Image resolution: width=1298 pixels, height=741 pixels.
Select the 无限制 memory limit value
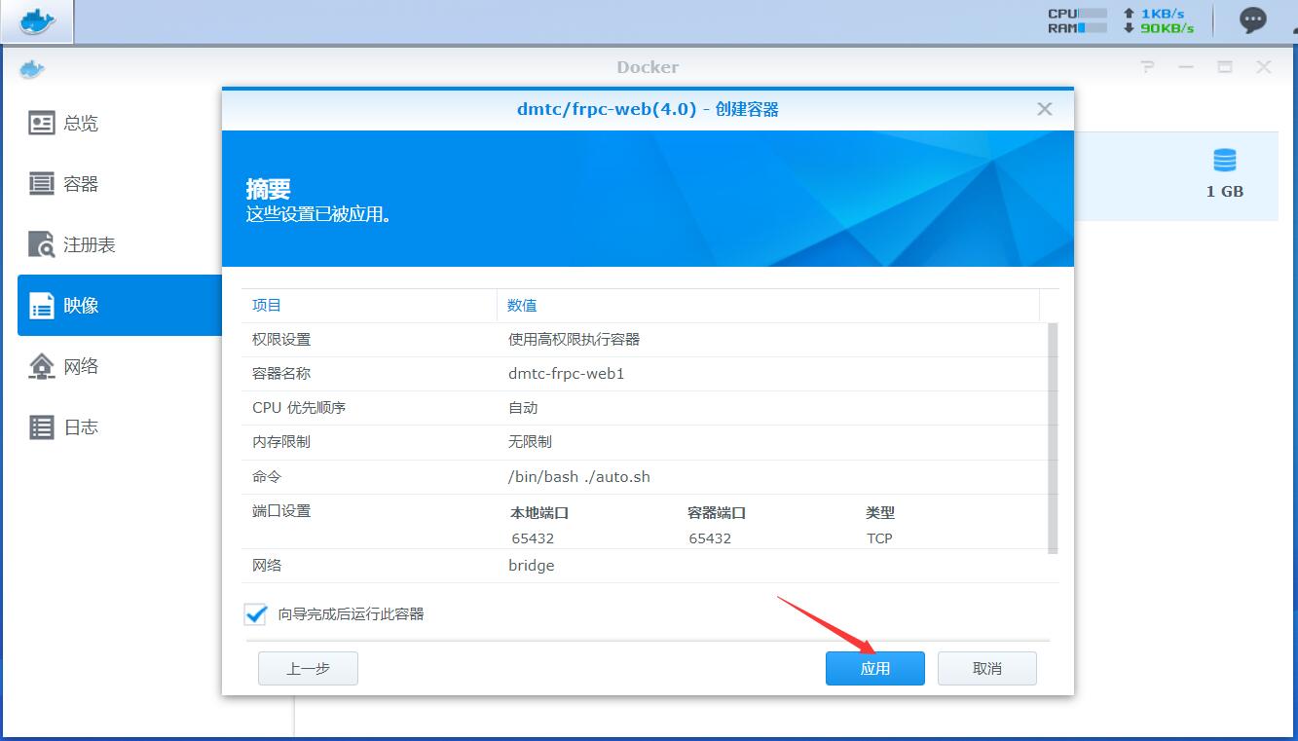coord(530,441)
